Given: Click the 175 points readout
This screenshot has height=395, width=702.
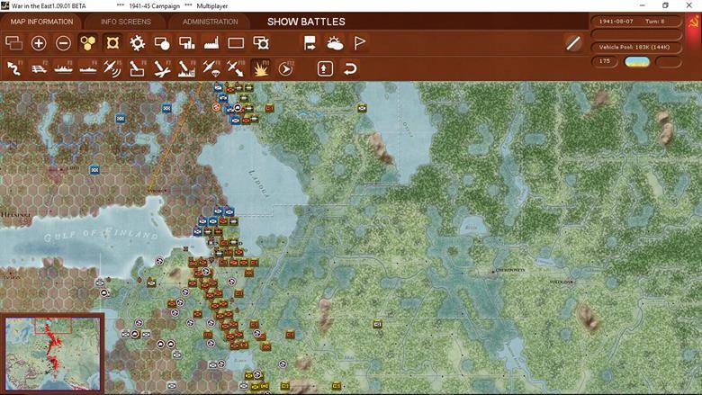Looking at the screenshot, I should point(605,61).
